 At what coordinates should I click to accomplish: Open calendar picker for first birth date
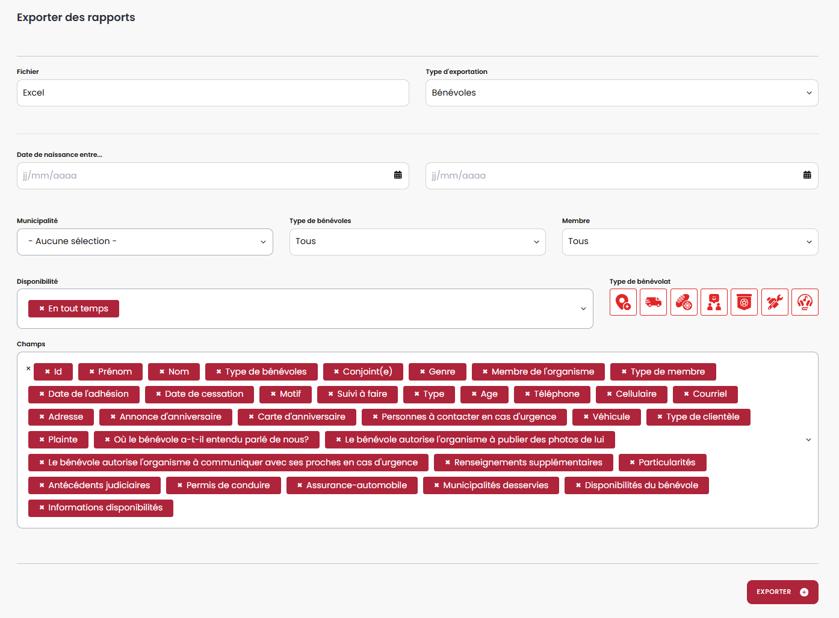(x=398, y=176)
